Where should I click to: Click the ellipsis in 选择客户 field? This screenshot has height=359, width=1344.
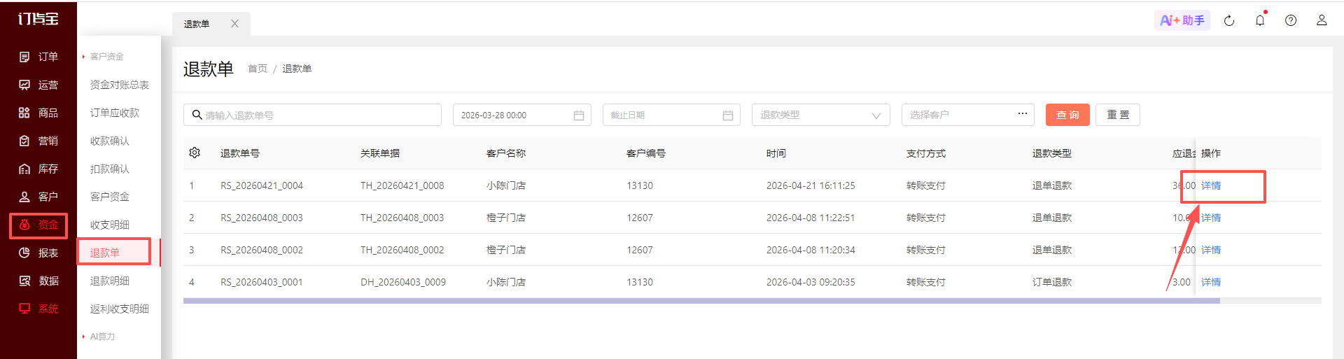[1023, 113]
